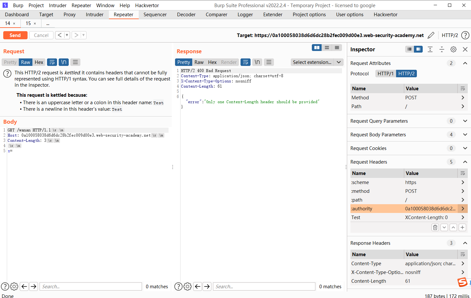Open the HTTP/2 help question mark icon
The width and height of the screenshot is (471, 298).
(x=465, y=35)
